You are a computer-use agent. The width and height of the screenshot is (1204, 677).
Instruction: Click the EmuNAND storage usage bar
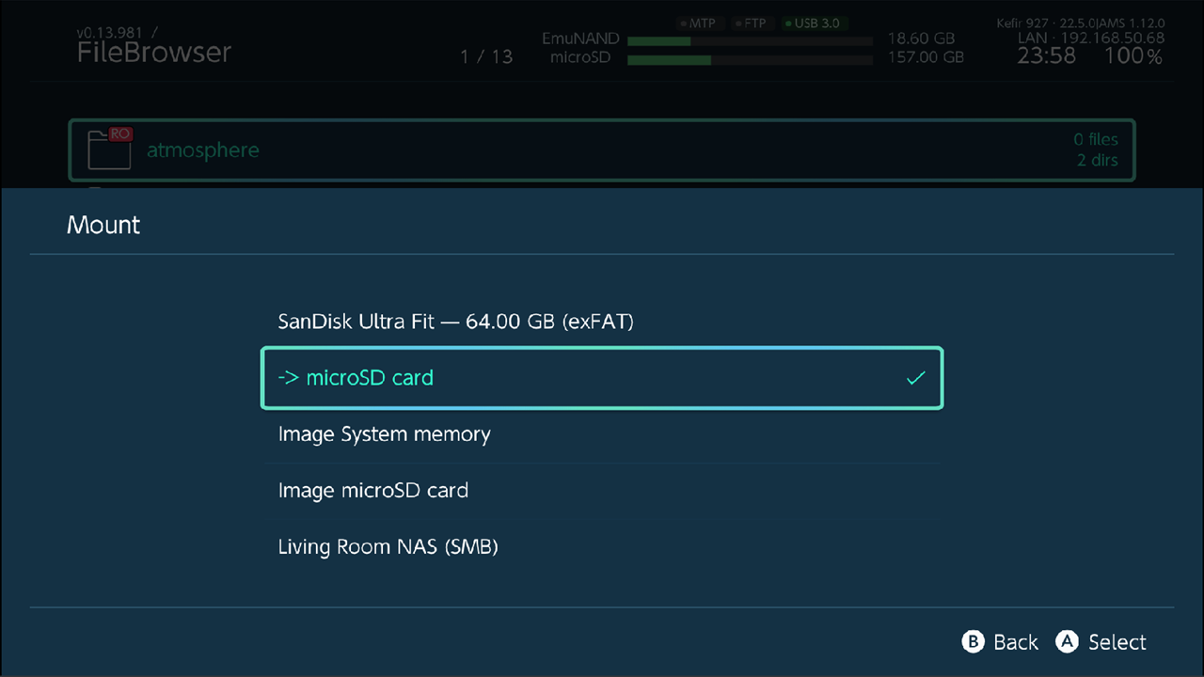pyautogui.click(x=750, y=41)
